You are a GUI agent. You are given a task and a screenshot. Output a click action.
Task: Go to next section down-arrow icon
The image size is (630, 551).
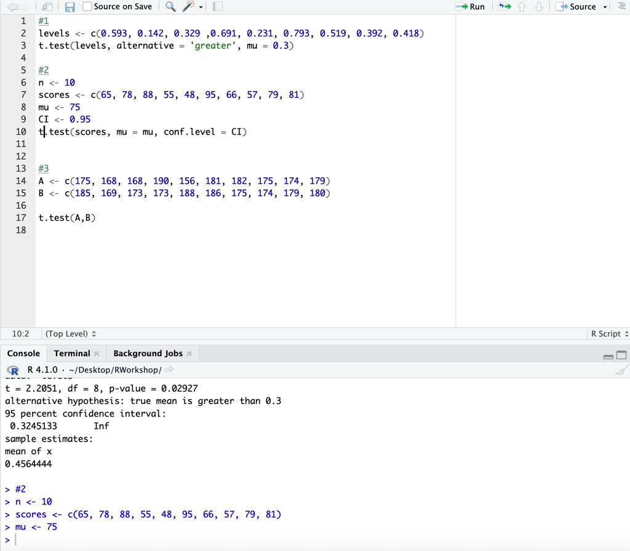tap(539, 6)
